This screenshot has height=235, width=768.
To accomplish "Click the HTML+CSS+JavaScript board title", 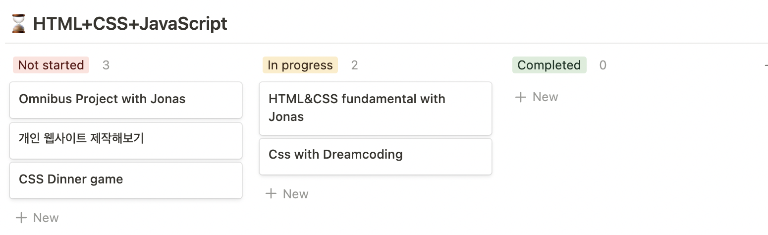I will [130, 24].
